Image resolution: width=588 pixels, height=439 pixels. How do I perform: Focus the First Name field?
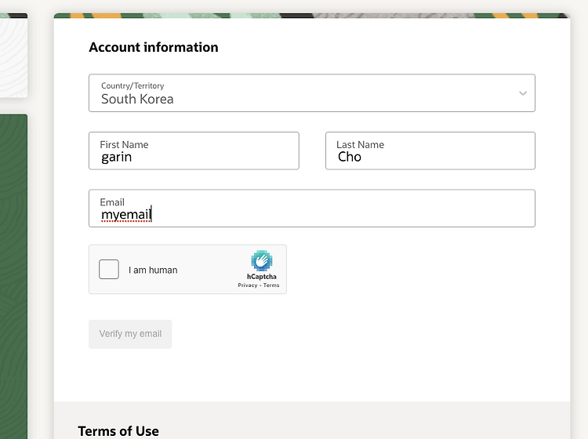pyautogui.click(x=194, y=151)
